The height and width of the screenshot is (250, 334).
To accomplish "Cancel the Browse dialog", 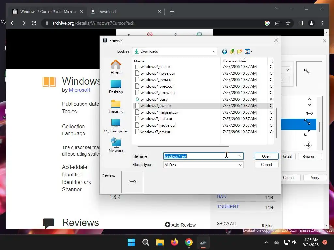I will (x=266, y=165).
